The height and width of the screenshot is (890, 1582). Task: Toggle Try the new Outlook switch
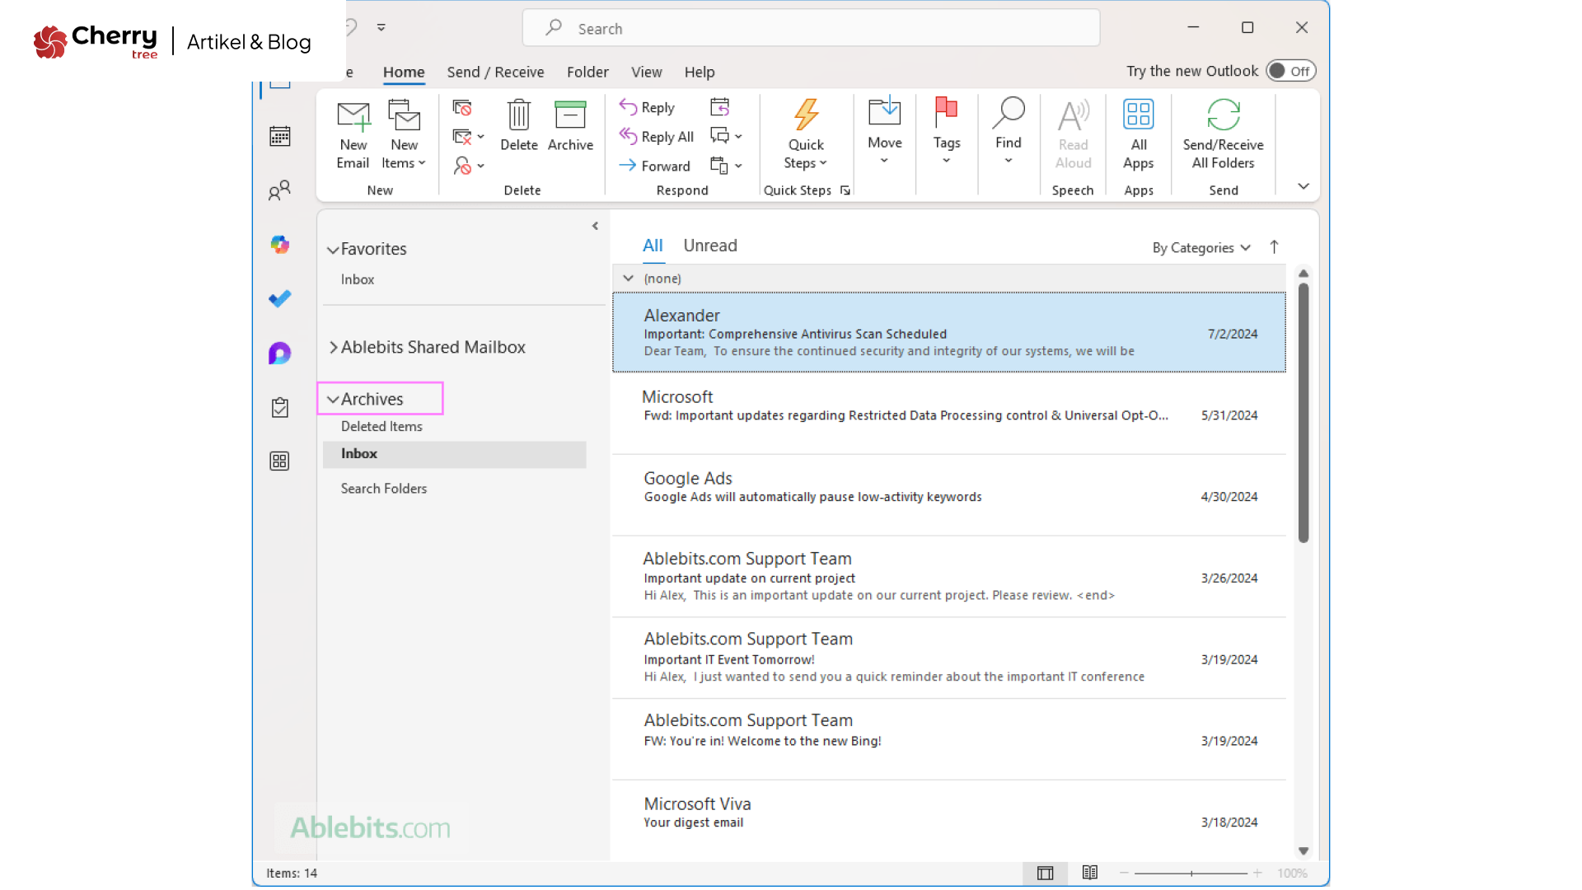[x=1290, y=71]
